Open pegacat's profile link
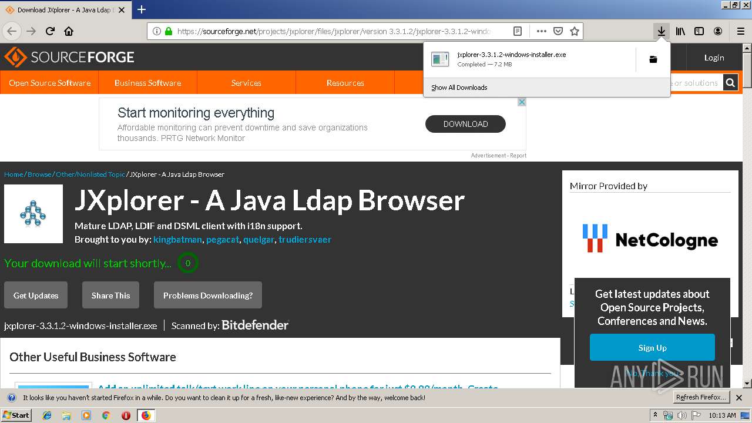Screen dimensions: 752x423 (x=223, y=240)
